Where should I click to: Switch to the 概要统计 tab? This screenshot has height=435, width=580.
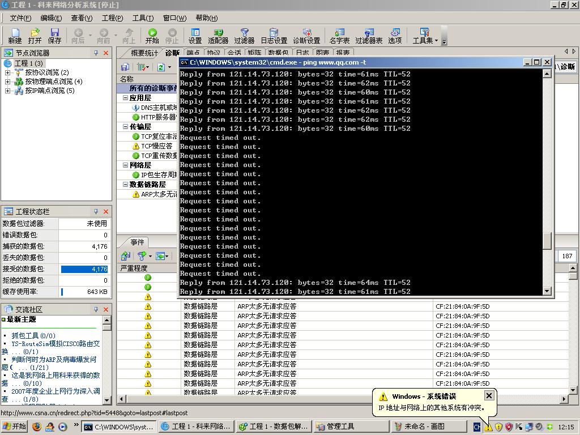144,53
